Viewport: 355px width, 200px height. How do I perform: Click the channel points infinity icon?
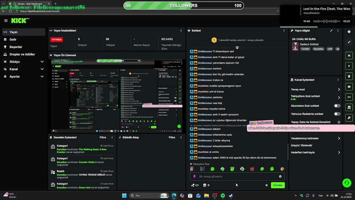pyautogui.click(x=195, y=185)
